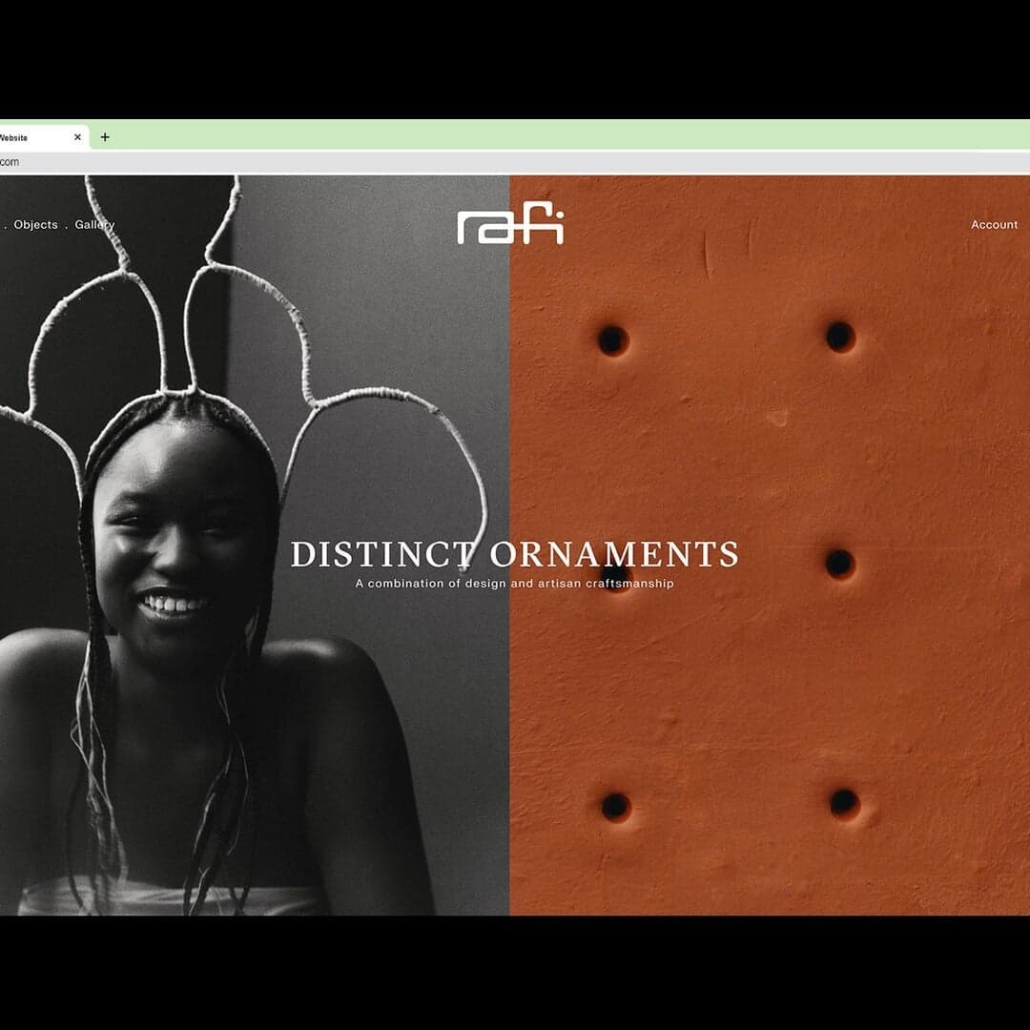Open the Account page
Image resolution: width=1030 pixels, height=1030 pixels.
(995, 225)
